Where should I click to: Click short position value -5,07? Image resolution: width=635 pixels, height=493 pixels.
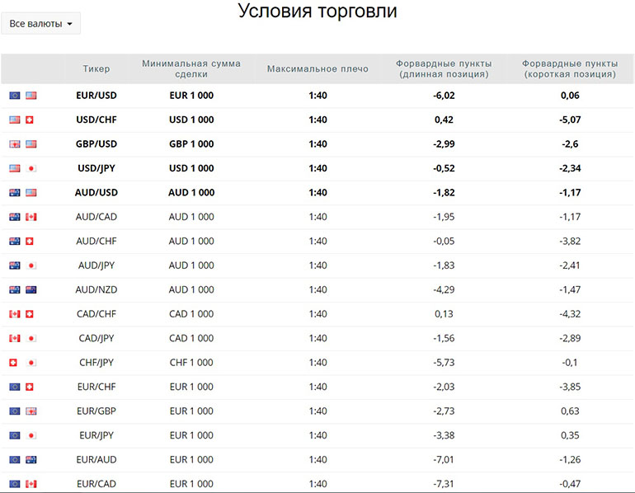pos(570,120)
